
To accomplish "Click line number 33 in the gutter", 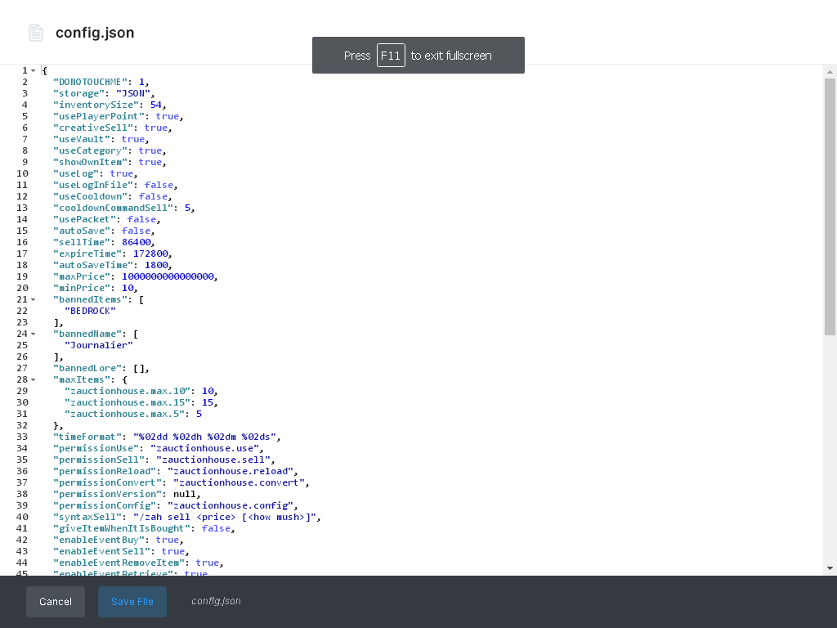I will [x=22, y=437].
